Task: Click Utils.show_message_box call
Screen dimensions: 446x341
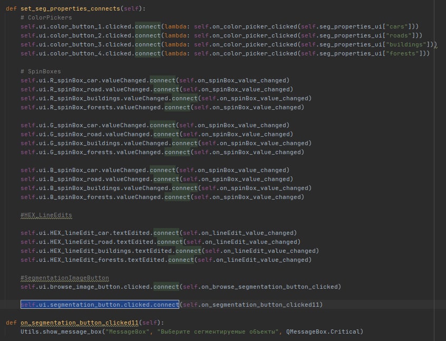Action: pyautogui.click(x=61, y=331)
